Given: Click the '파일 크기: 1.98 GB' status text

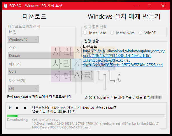Looking at the screenshot, I should click(x=80, y=108).
